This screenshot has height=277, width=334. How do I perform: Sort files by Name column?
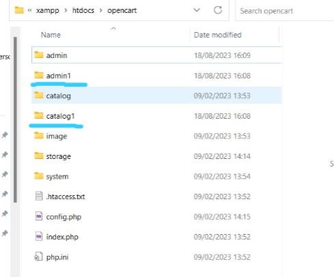coord(51,35)
